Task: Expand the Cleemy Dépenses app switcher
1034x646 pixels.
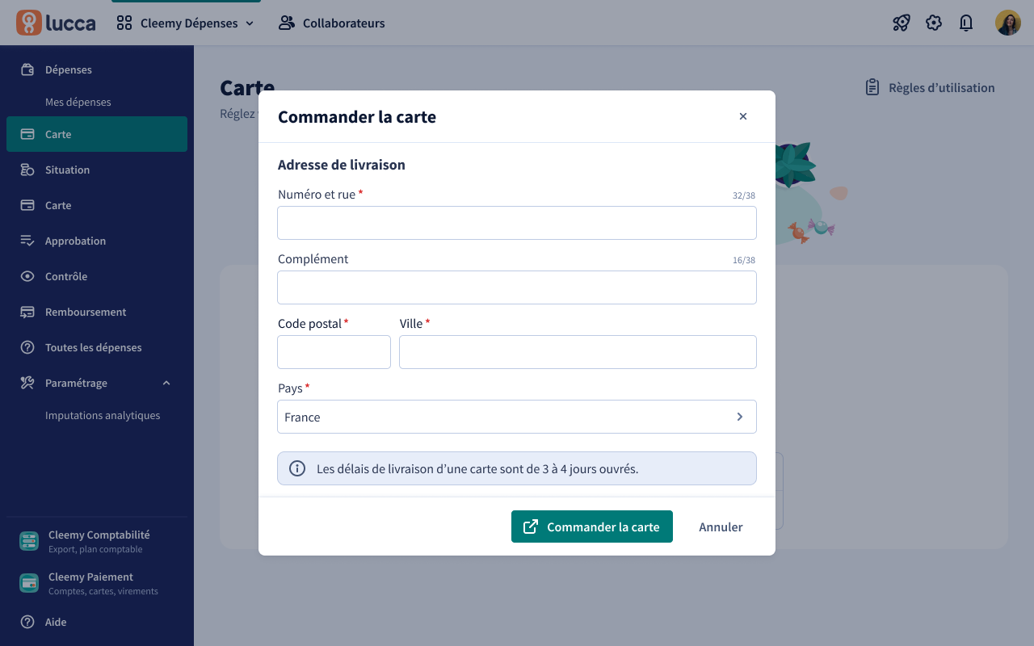Action: tap(186, 23)
